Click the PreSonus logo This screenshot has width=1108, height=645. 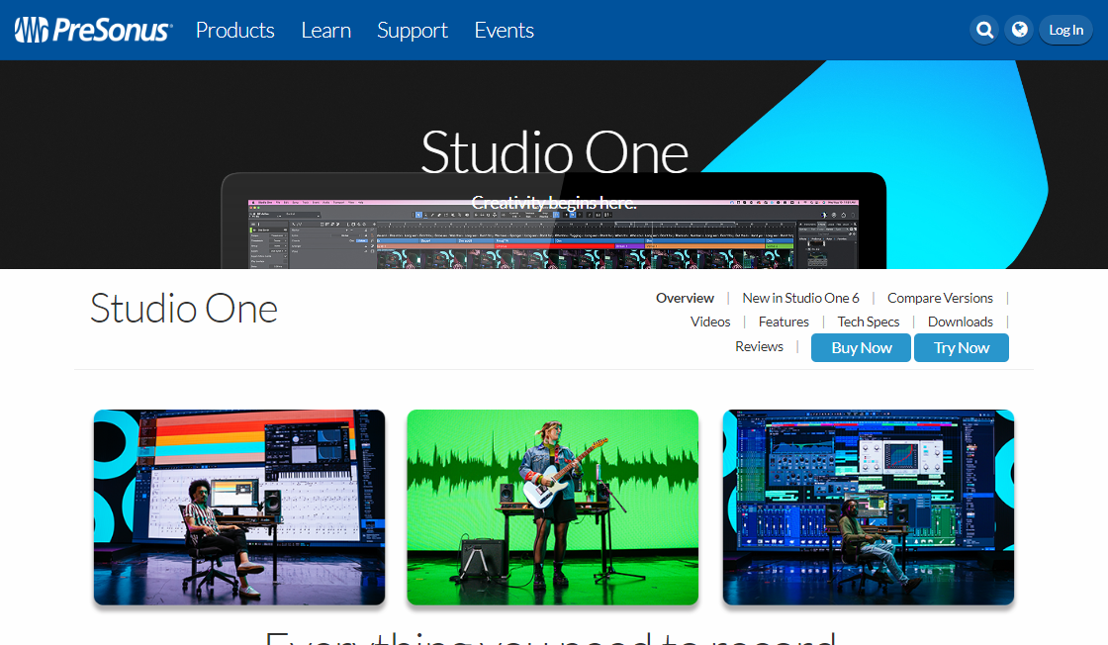[93, 30]
